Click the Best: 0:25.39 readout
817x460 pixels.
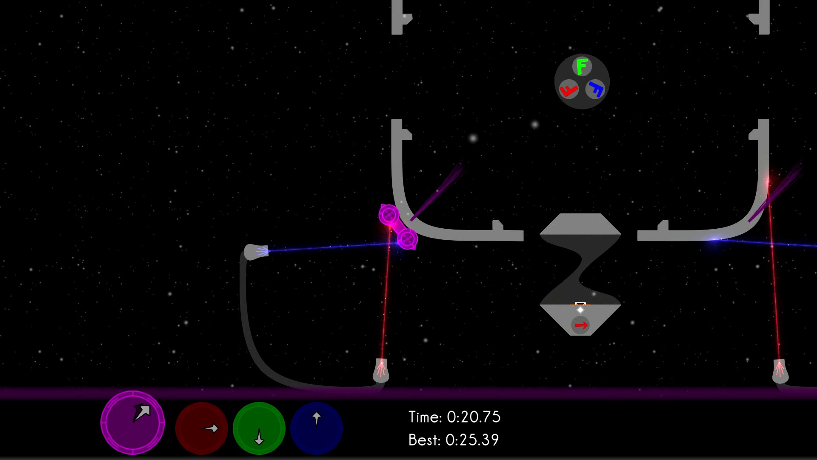coord(453,440)
